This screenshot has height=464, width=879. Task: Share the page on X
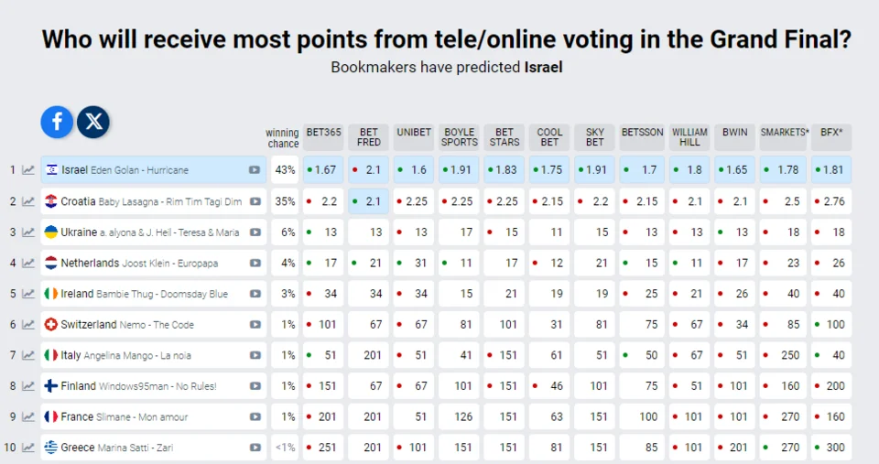93,121
